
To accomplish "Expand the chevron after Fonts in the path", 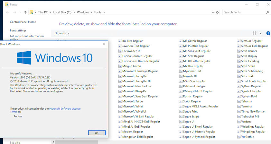I will (104, 13).
